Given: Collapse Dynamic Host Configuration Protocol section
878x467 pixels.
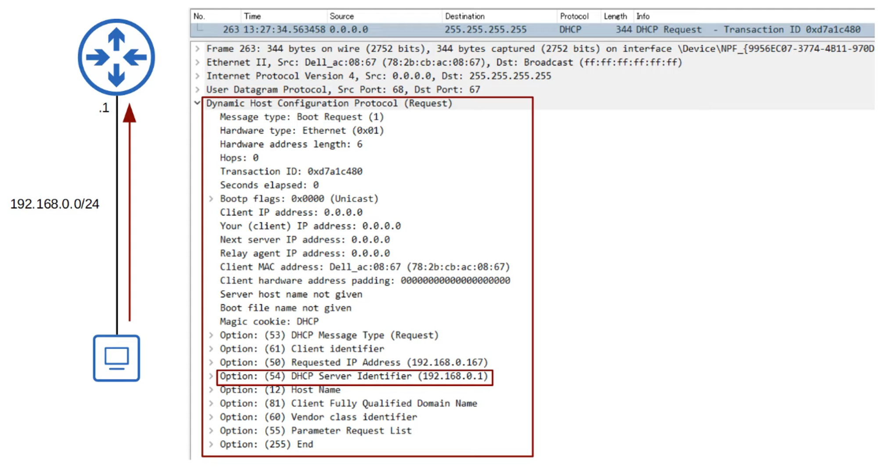Looking at the screenshot, I should point(198,103).
